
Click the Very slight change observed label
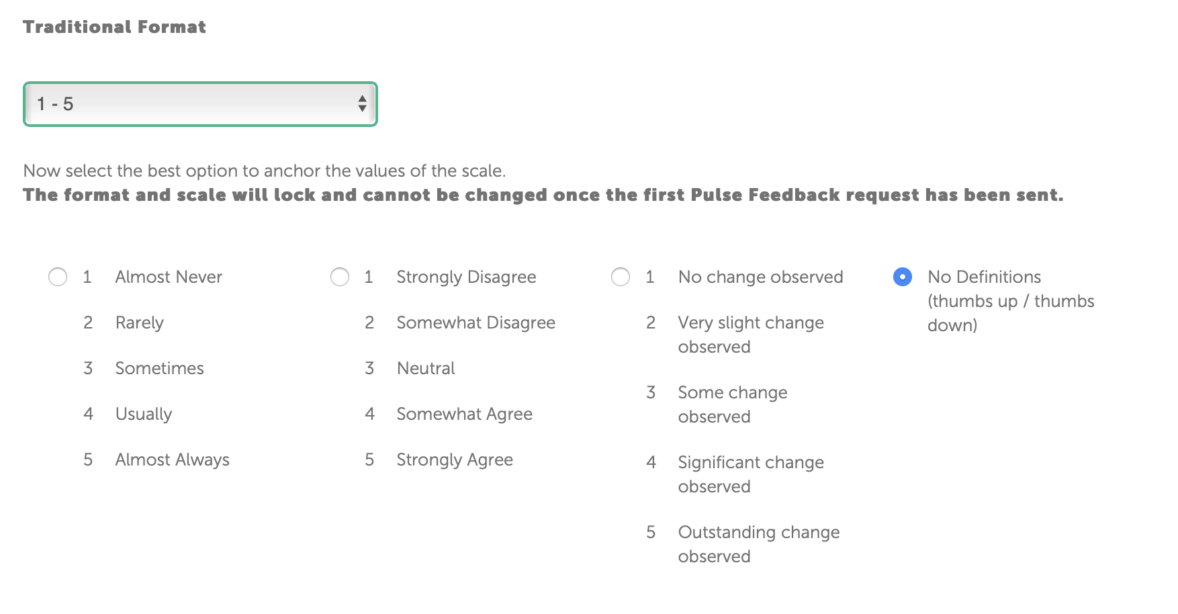click(x=750, y=335)
